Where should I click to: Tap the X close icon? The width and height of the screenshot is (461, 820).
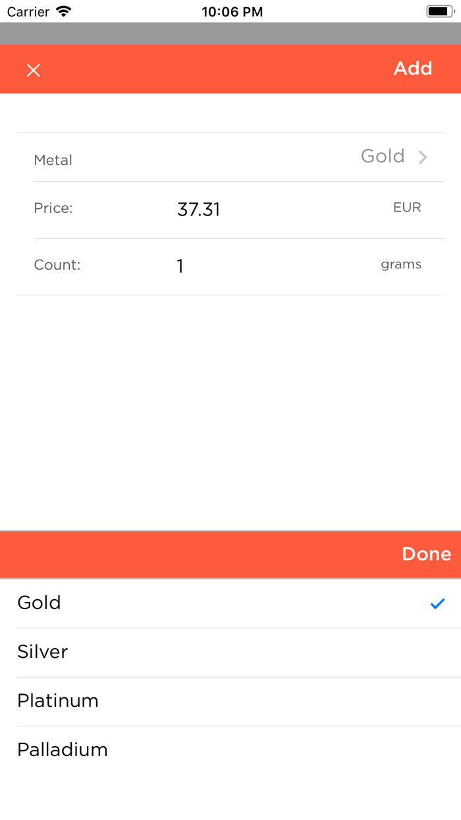tap(34, 71)
